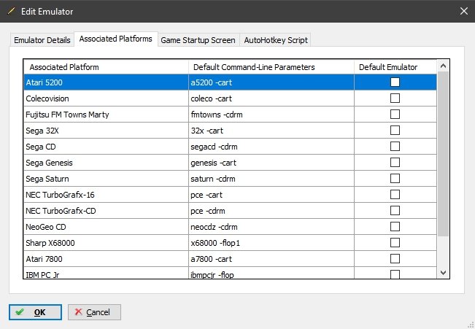Click the 'ibmpcjr -flop' parameters cell
Image resolution: width=475 pixels, height=329 pixels.
[x=271, y=274]
